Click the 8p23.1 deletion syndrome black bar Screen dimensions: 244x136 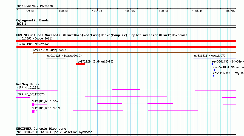point(126,134)
